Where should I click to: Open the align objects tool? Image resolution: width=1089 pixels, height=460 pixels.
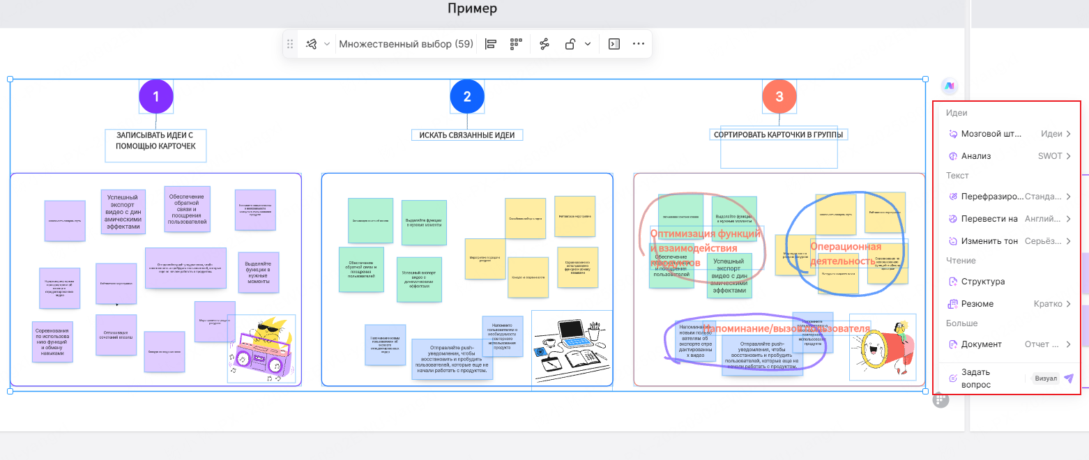[x=491, y=44]
